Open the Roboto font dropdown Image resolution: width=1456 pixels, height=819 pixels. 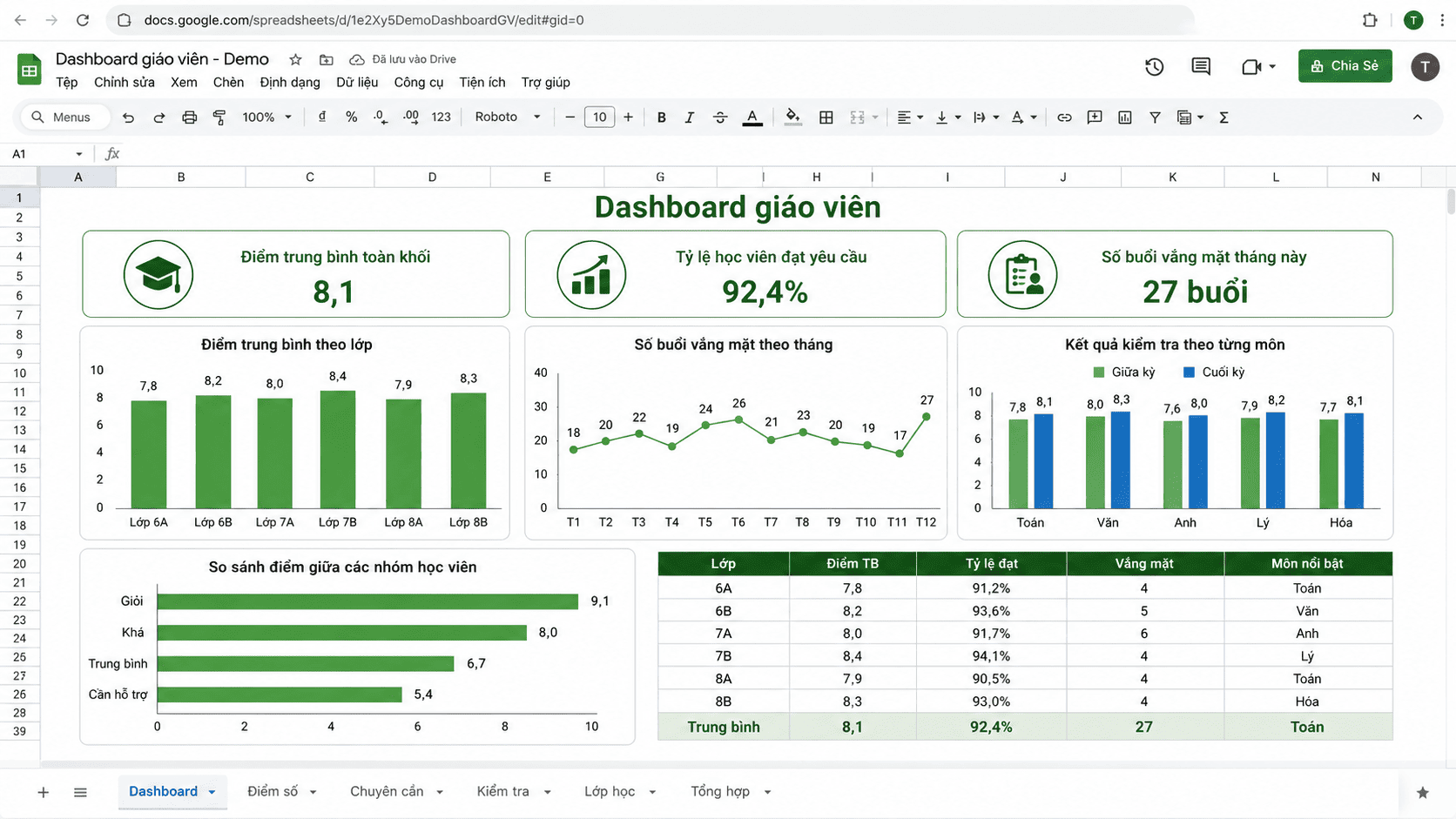[508, 117]
